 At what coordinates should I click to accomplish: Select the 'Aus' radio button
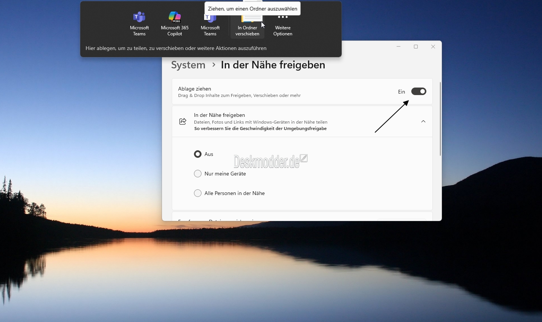click(x=198, y=154)
